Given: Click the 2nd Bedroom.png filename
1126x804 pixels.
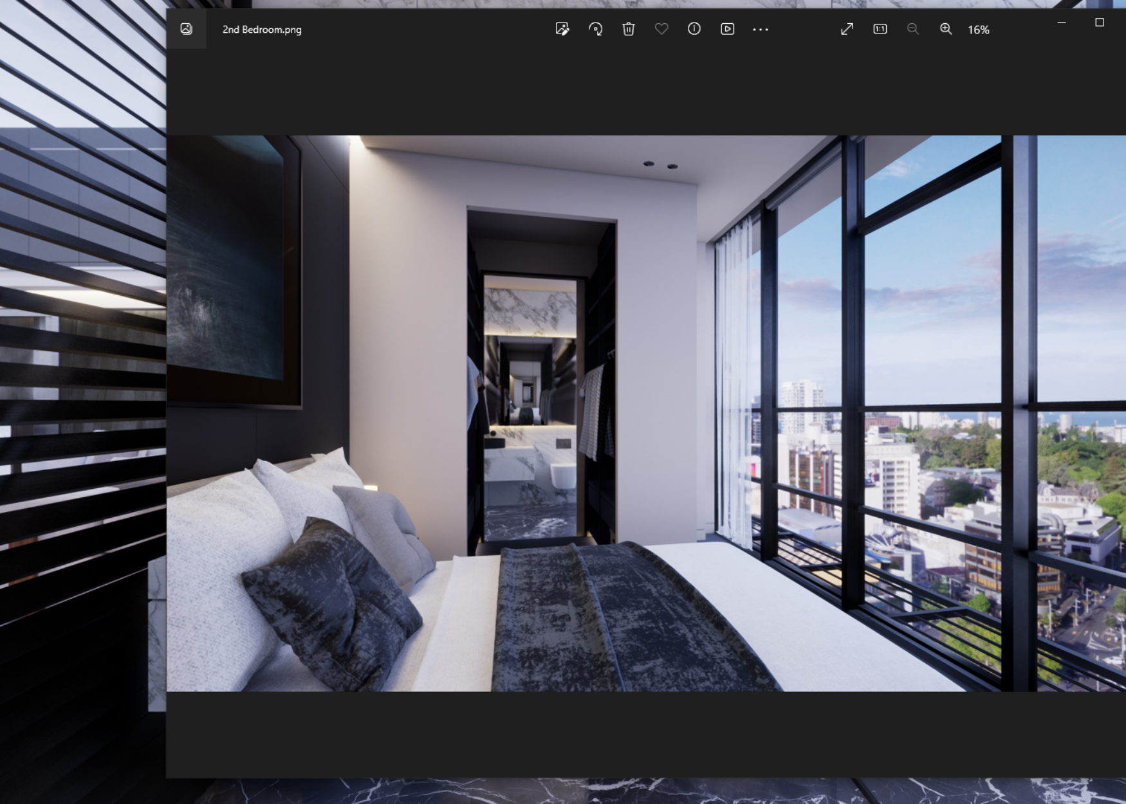Looking at the screenshot, I should [x=262, y=30].
